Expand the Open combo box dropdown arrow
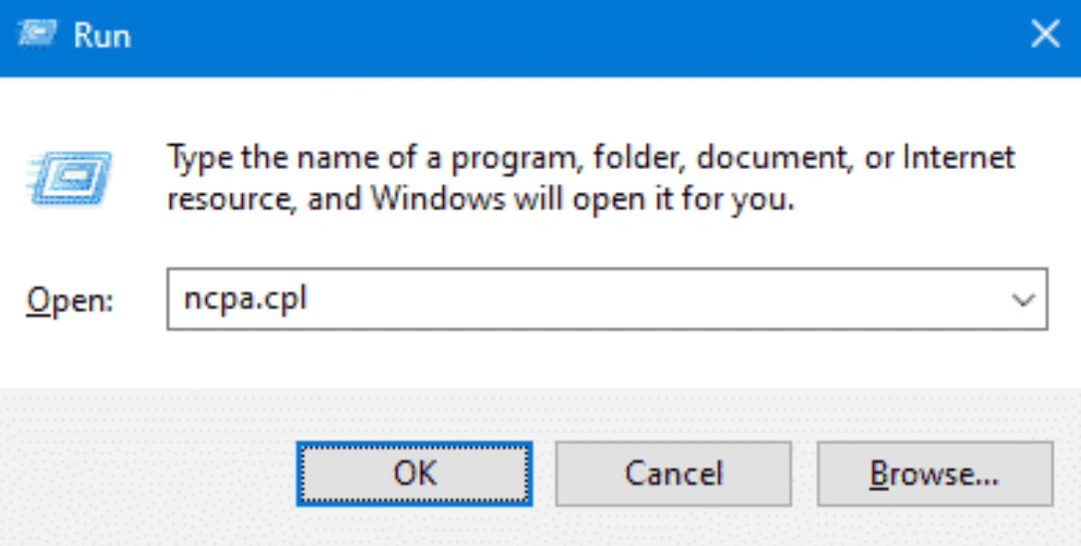Image resolution: width=1081 pixels, height=546 pixels. (1023, 299)
